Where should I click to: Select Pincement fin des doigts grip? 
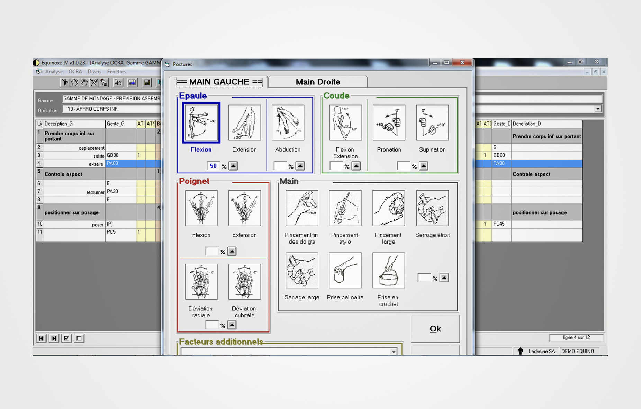point(302,208)
